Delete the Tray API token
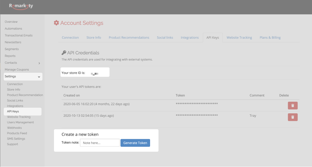Viewport: 312px width, 167px height. pos(292,117)
